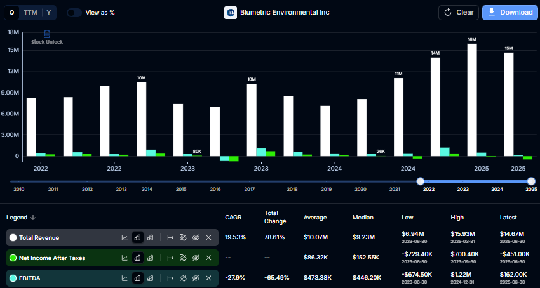
Task: Select stacked bar for Net Income After Taxes
Action: click(150, 258)
